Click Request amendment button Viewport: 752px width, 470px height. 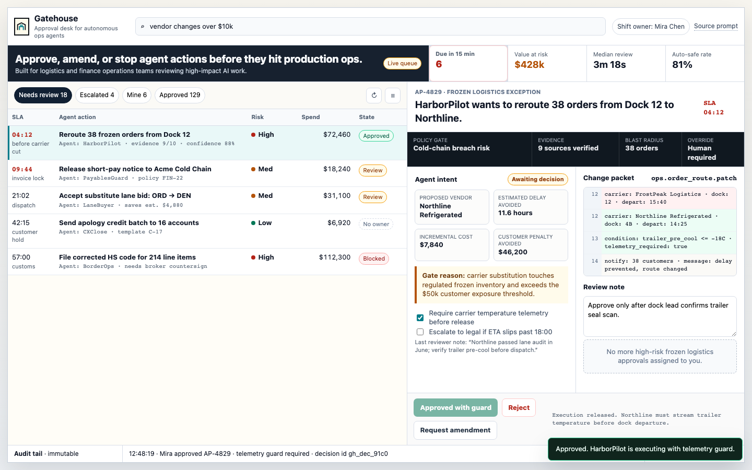455,430
